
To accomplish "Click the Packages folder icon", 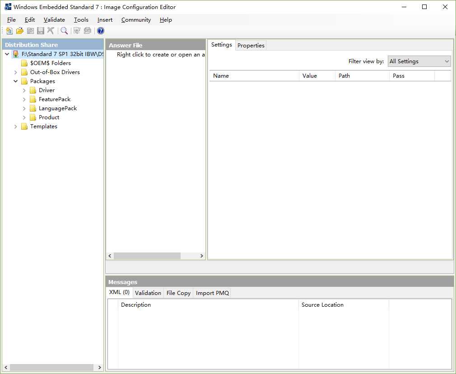I will (24, 81).
